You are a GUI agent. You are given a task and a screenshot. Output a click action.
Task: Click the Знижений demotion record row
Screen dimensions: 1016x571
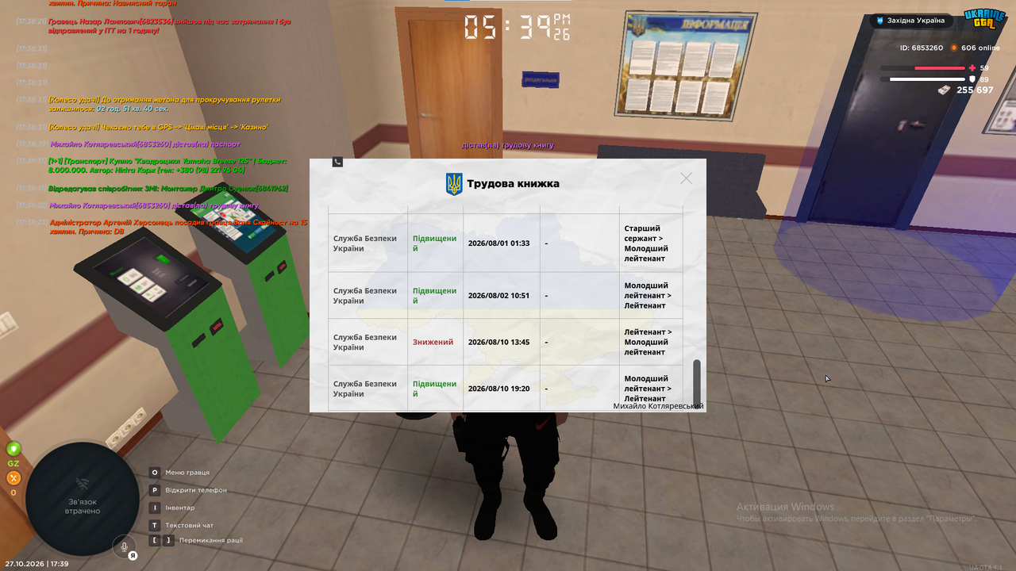[506, 343]
